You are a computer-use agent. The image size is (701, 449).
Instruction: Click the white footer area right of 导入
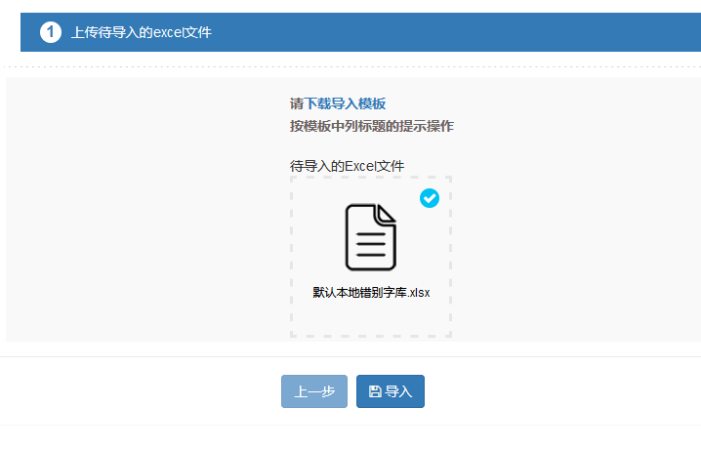[566, 391]
